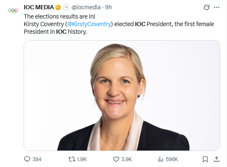Like the tweet with the heart icon
The height and width of the screenshot is (167, 227).
tap(116, 159)
